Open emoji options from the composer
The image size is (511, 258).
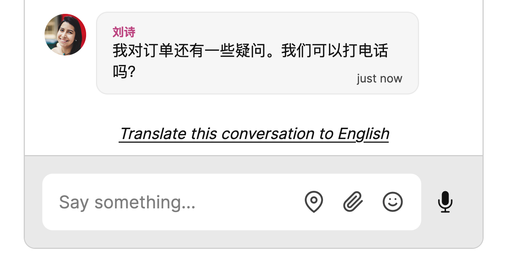[x=392, y=201]
